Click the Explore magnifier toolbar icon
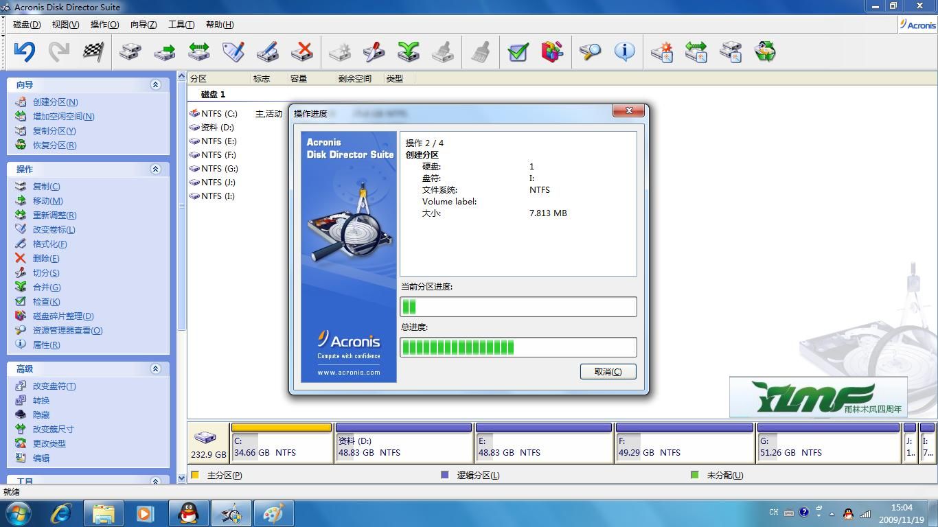 pyautogui.click(x=590, y=51)
